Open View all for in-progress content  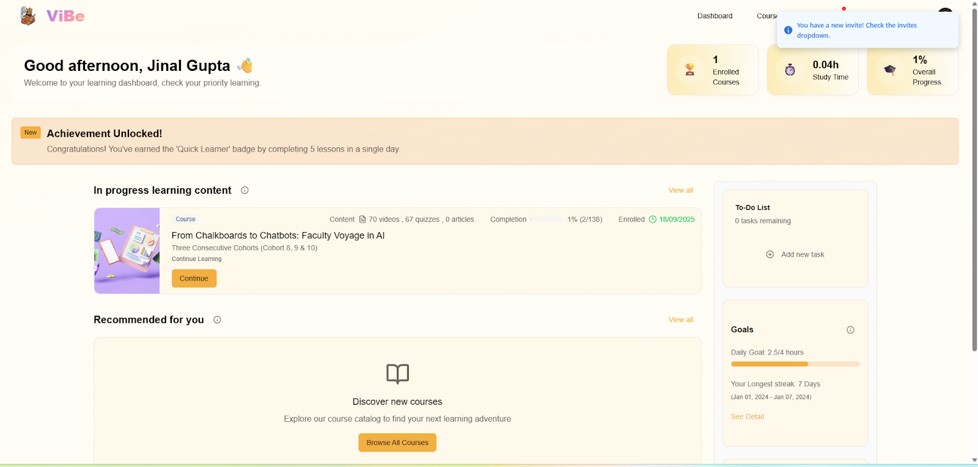[680, 190]
